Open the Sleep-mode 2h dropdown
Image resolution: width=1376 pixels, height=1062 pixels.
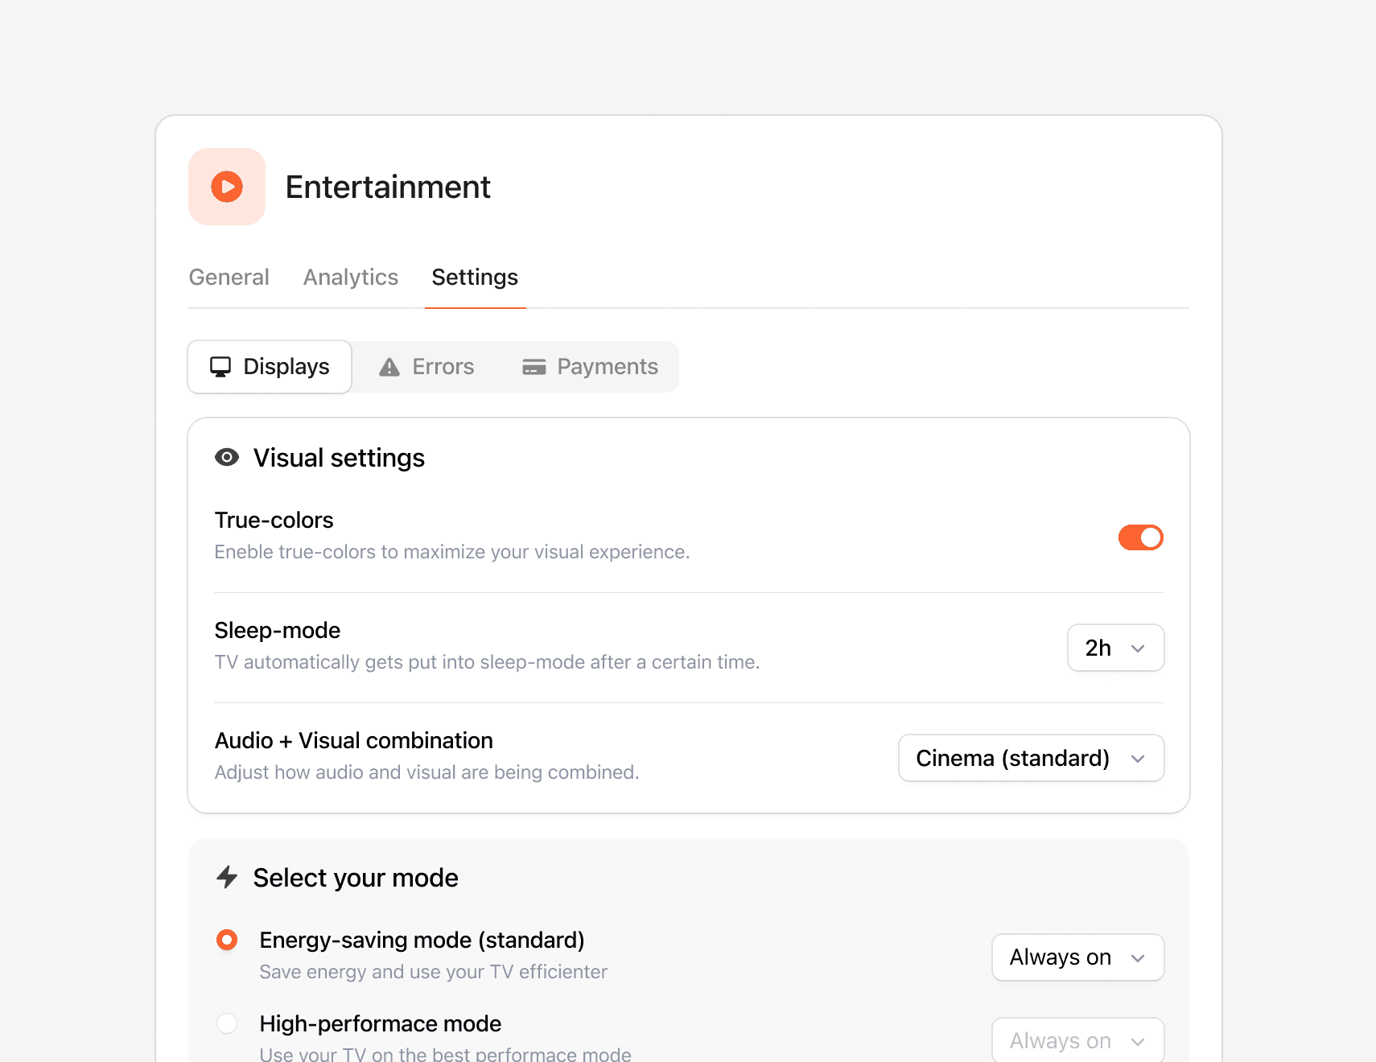pyautogui.click(x=1115, y=648)
